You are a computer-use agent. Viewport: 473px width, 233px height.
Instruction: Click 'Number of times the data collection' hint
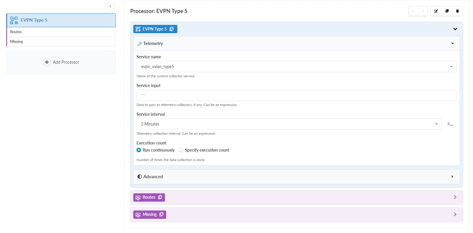[171, 160]
